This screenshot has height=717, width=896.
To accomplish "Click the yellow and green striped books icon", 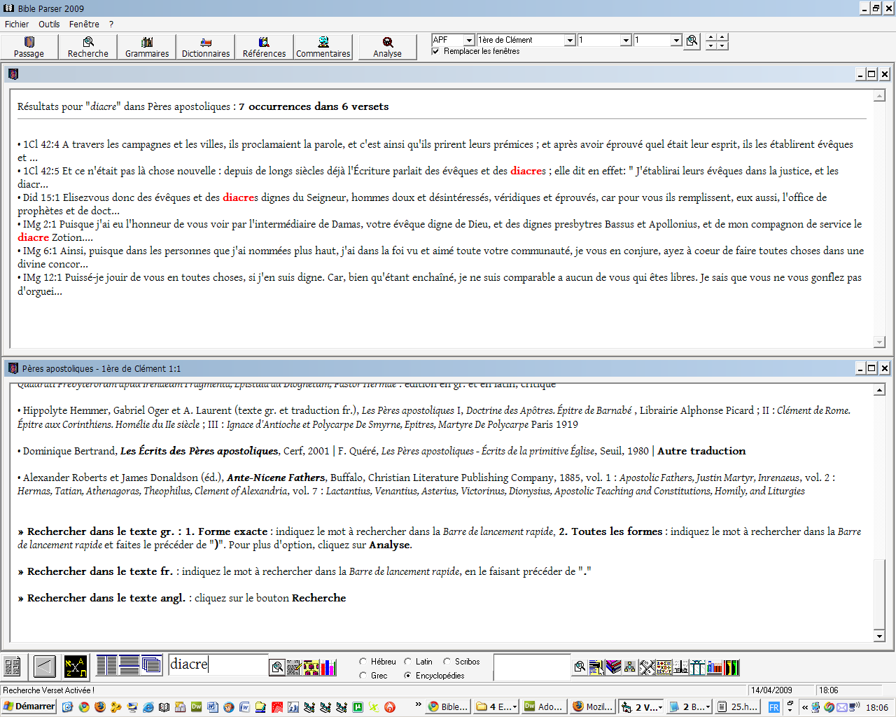I will pos(731,667).
